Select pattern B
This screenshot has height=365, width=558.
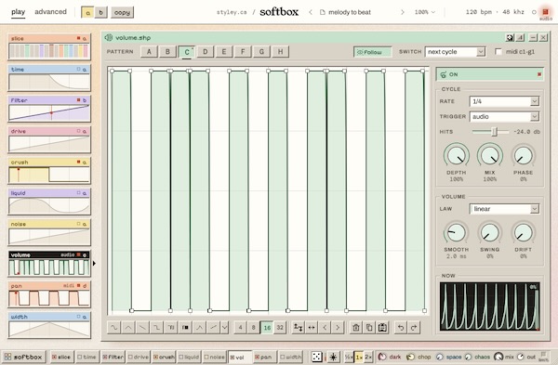click(167, 51)
